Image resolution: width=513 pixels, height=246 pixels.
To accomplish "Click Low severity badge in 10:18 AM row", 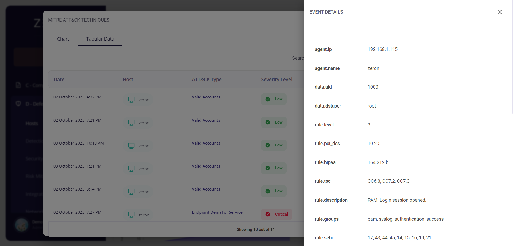I will click(274, 145).
